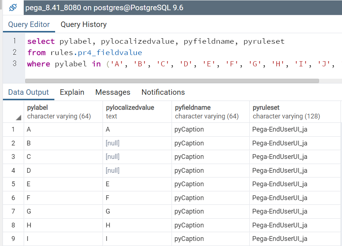The image size is (342, 246).
Task: Select the Data Output tab
Action: coord(28,92)
